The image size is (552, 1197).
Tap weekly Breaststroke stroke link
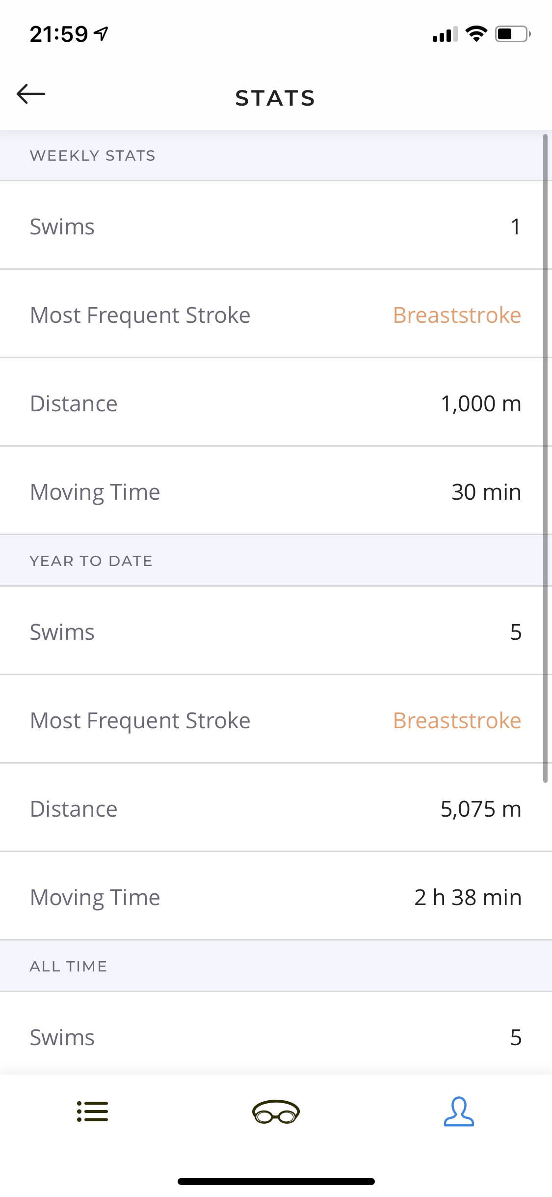pos(457,315)
